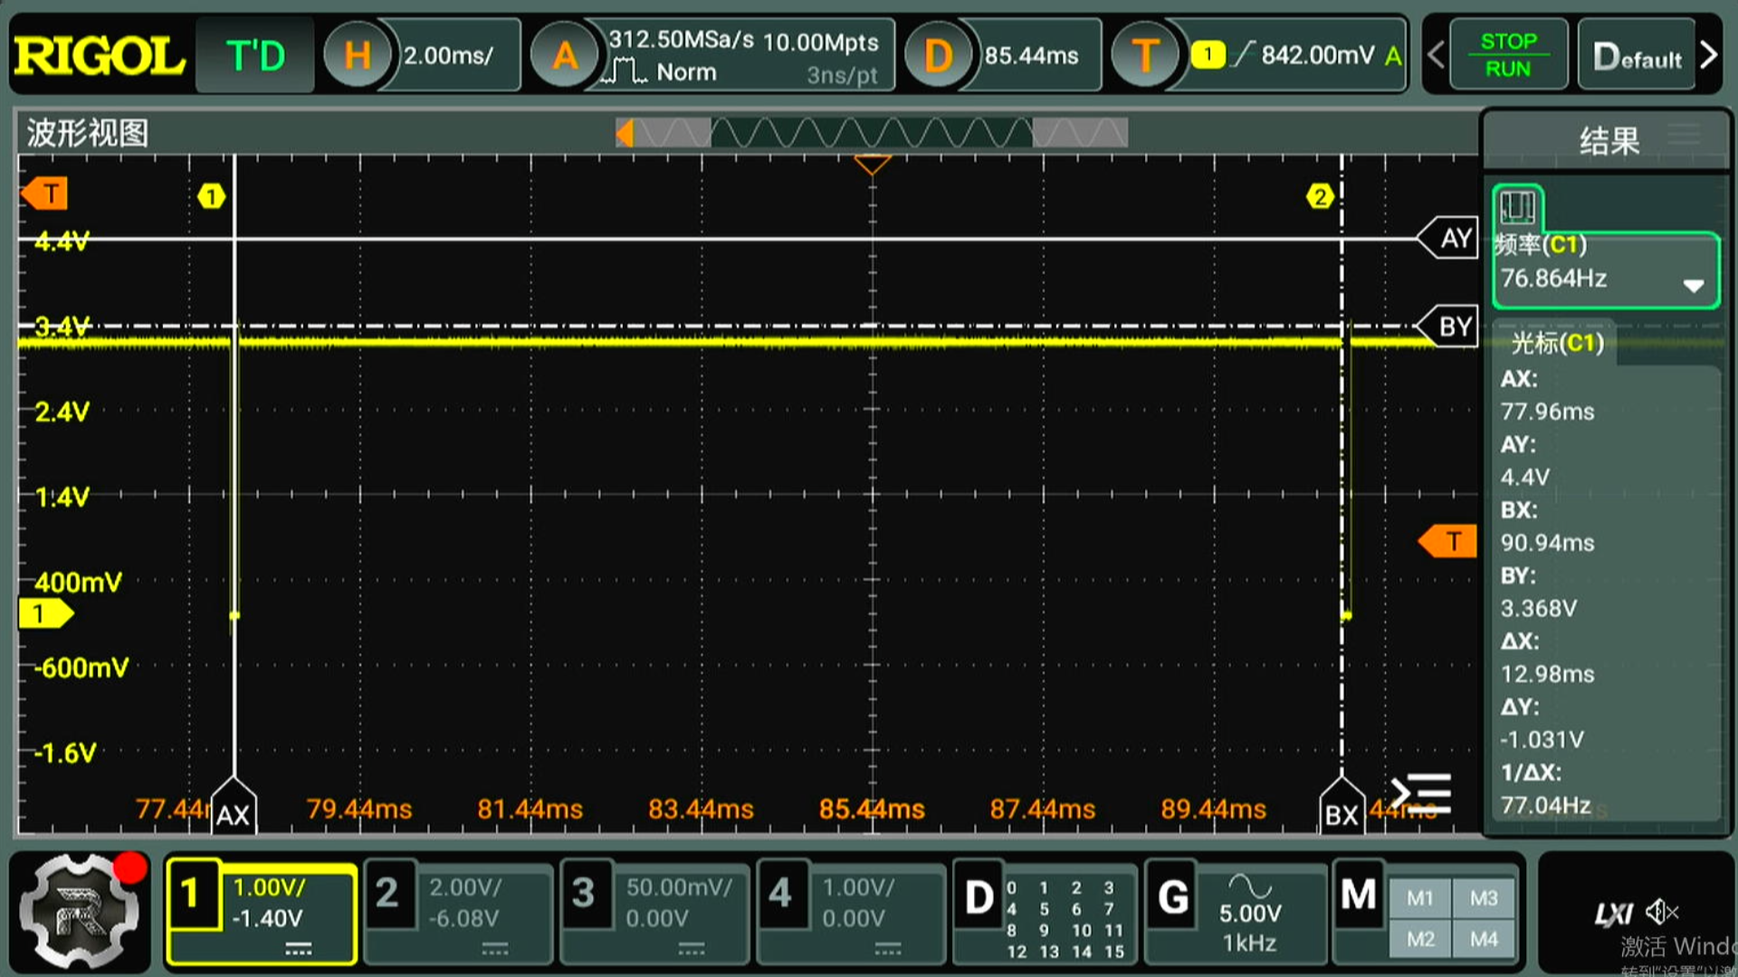
Task: Click the list menu icon on waveform
Action: pos(1422,793)
